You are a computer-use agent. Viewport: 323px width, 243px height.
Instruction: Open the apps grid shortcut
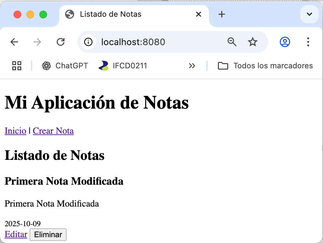tap(17, 66)
